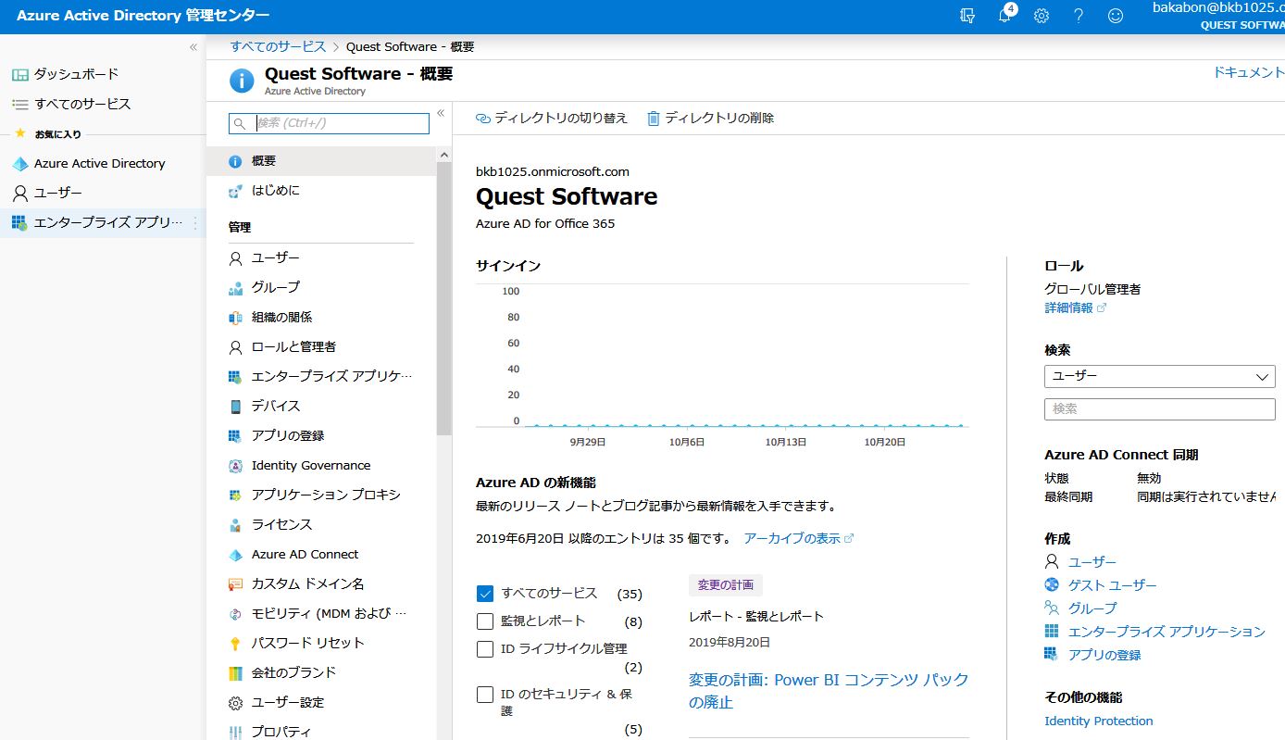Check the 監視とレポート checkbox
1285x740 pixels.
485,621
